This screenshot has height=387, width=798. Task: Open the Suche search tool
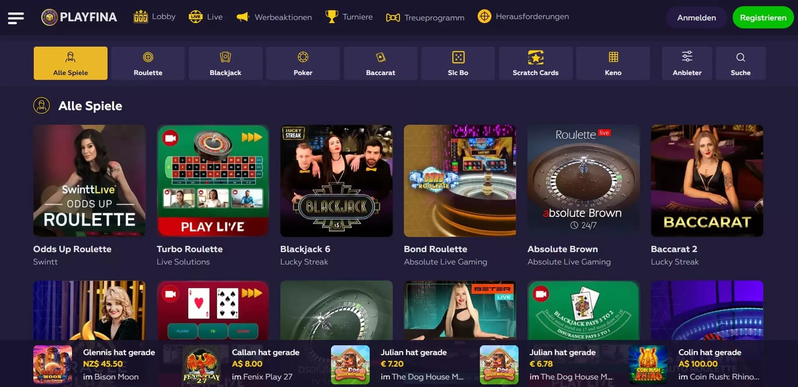(x=741, y=63)
